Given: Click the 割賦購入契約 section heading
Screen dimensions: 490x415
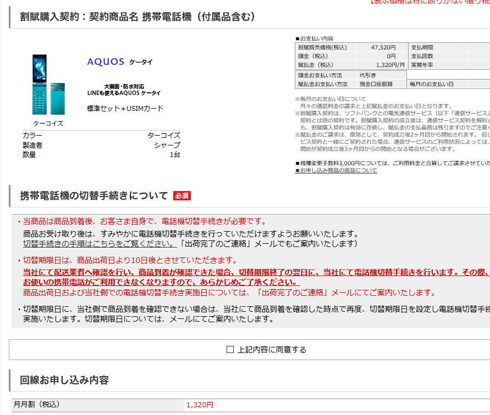Looking at the screenshot, I should click(x=137, y=16).
